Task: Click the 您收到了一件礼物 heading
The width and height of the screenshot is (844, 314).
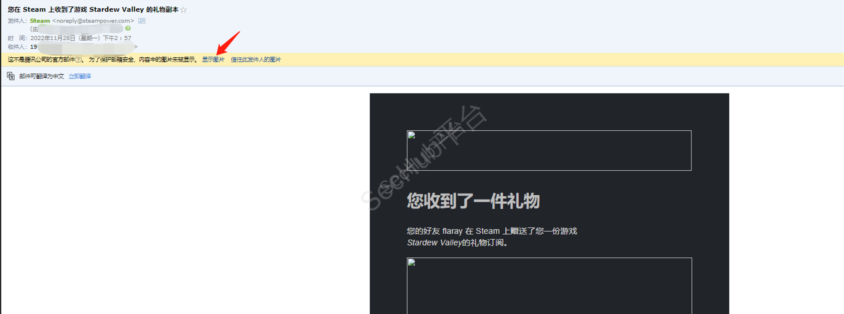Action: 473,201
